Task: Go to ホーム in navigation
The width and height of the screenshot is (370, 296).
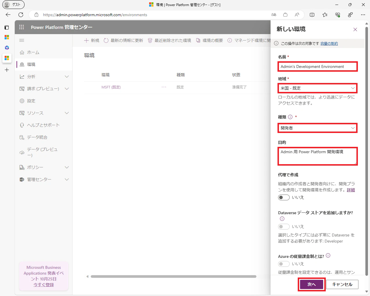Action: tap(44, 52)
